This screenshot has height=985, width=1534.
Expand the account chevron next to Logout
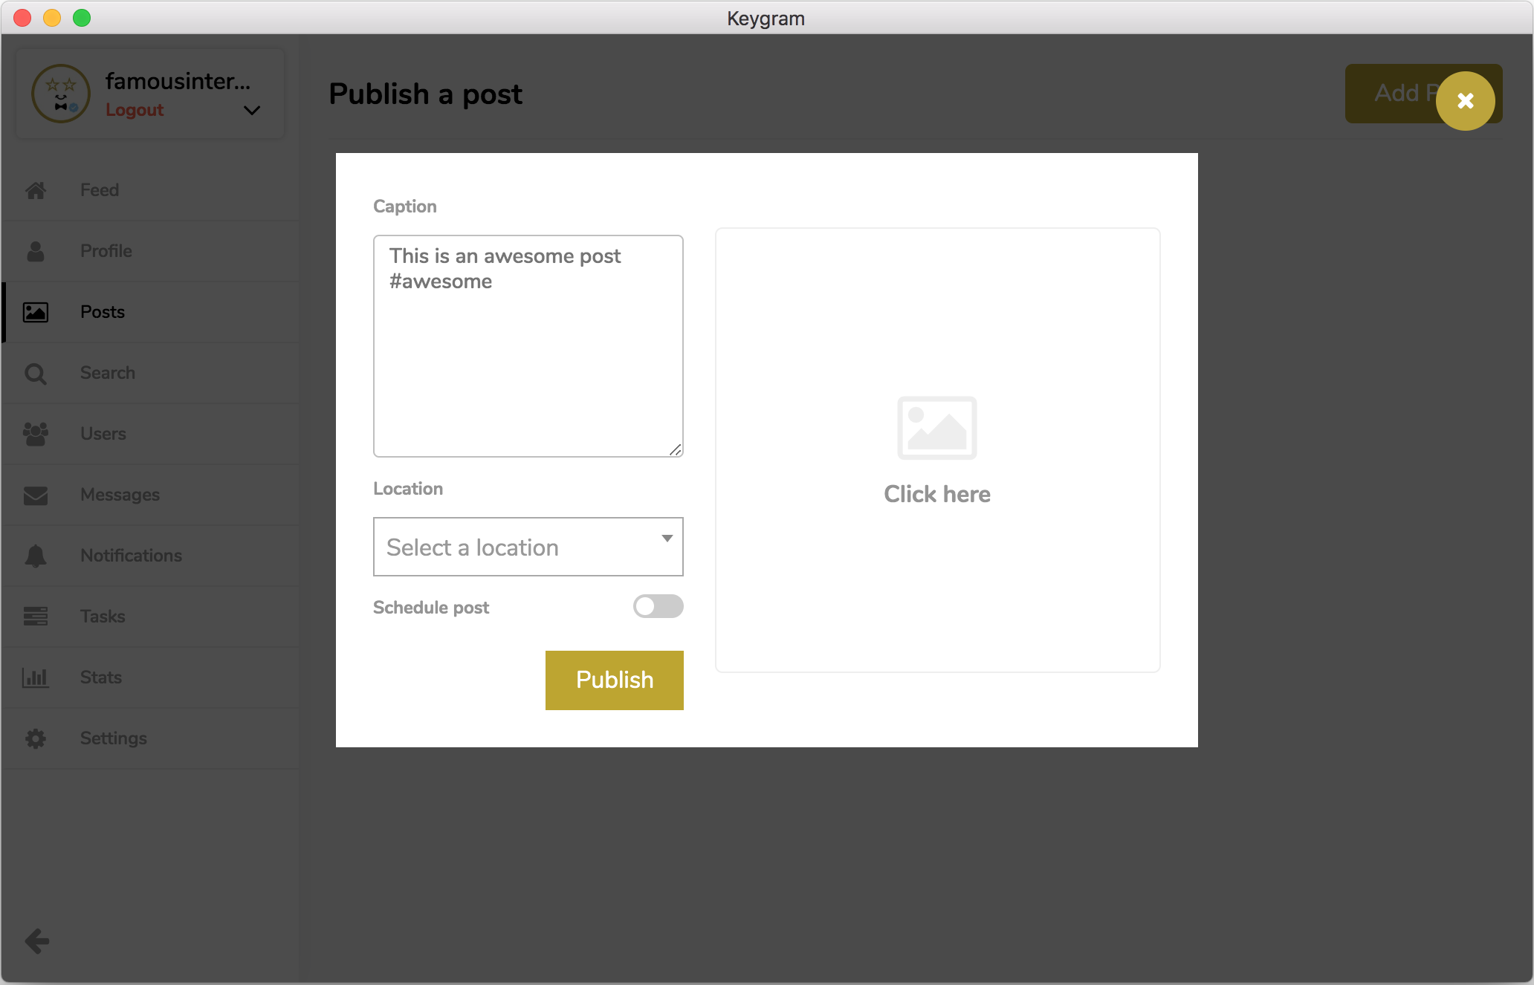pyautogui.click(x=252, y=110)
